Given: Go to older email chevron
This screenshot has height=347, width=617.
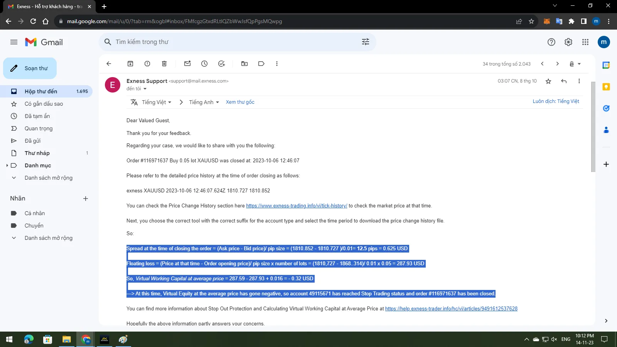Looking at the screenshot, I should [x=557, y=64].
